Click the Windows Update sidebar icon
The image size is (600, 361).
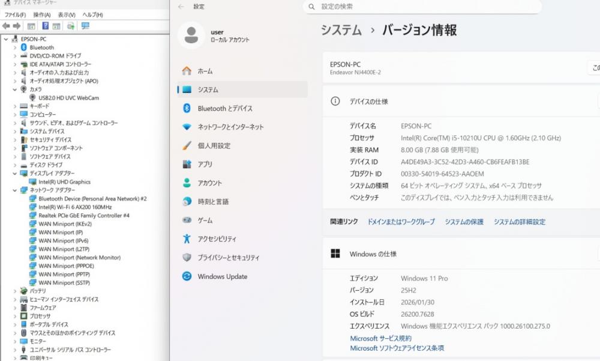point(187,276)
